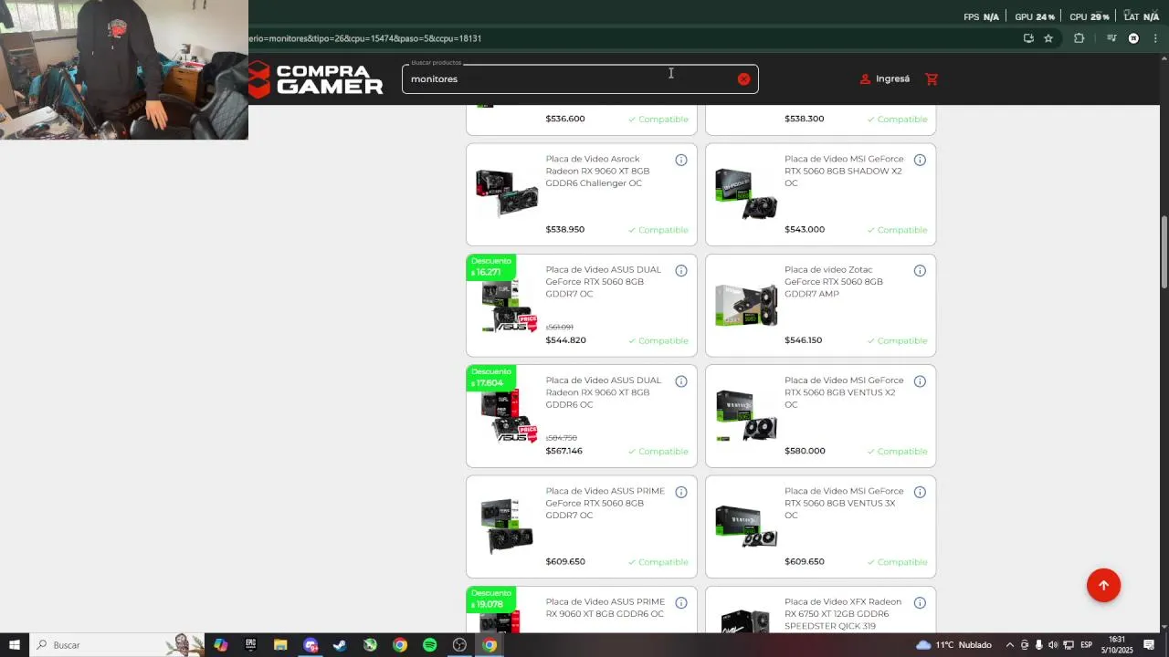Open the shopping cart
1169x657 pixels.
(932, 79)
